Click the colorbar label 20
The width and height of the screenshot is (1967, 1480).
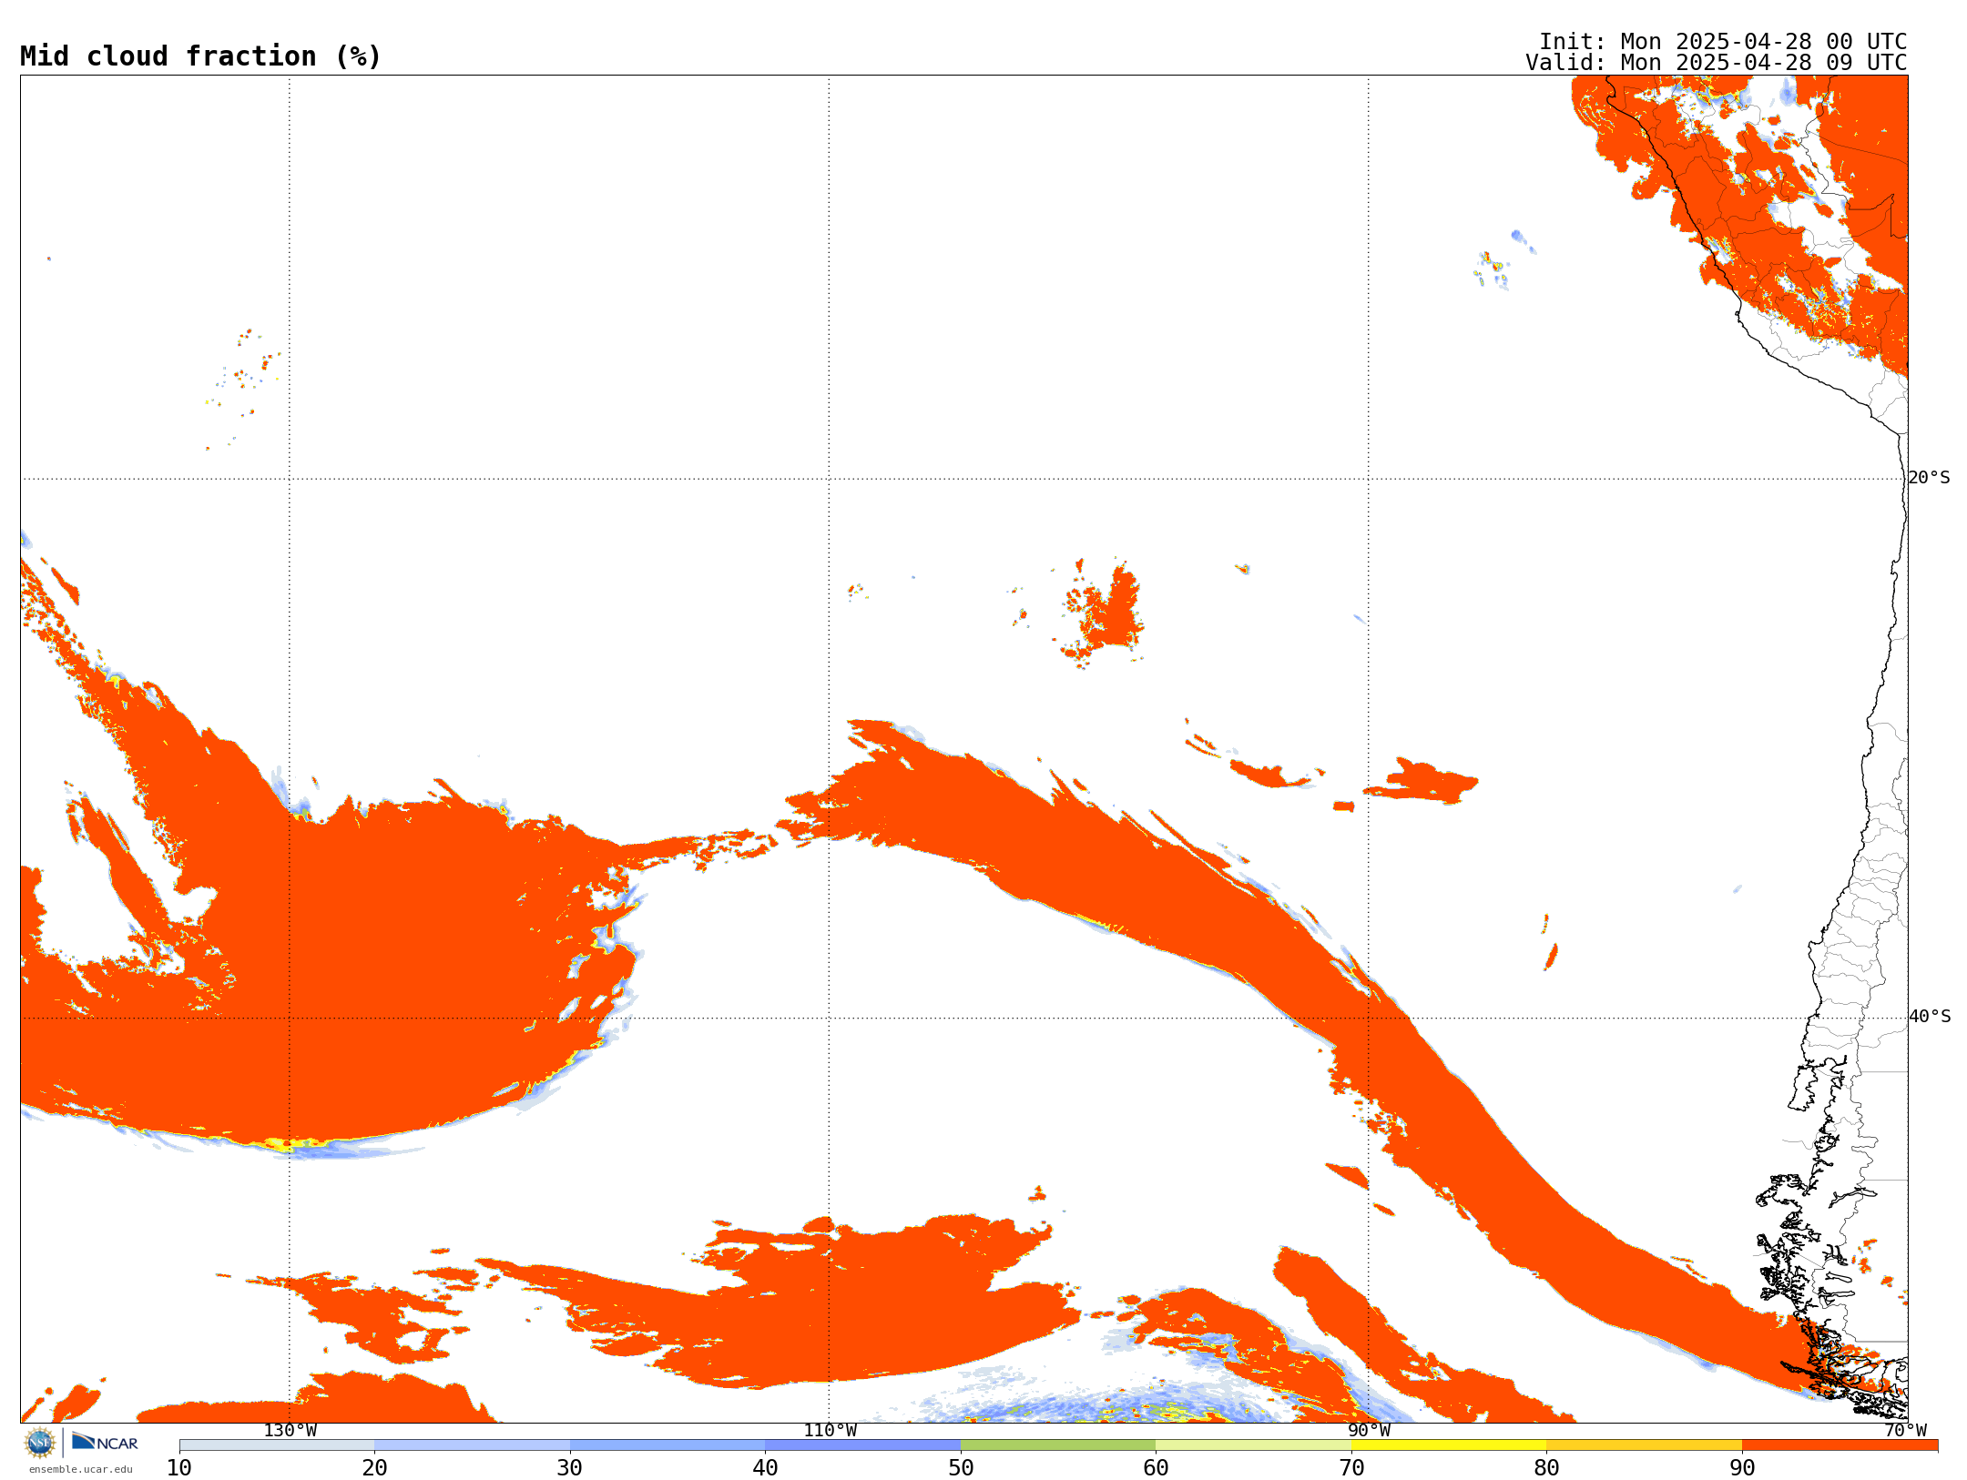[x=374, y=1468]
